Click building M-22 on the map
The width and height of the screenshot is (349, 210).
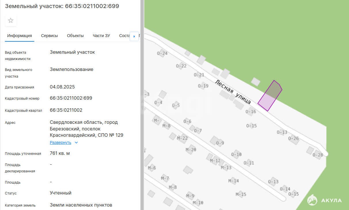pyautogui.click(x=182, y=138)
